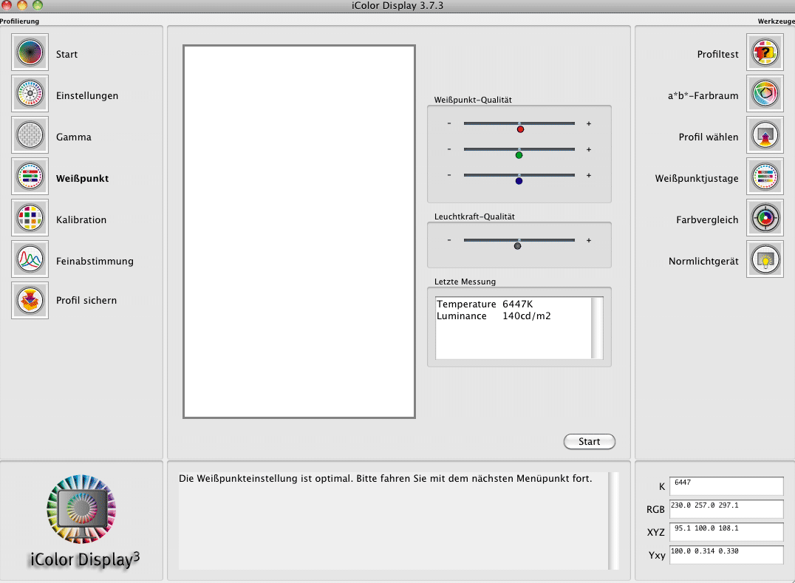Click the K temperature value field
Screen dimensions: 795x583
click(x=726, y=486)
